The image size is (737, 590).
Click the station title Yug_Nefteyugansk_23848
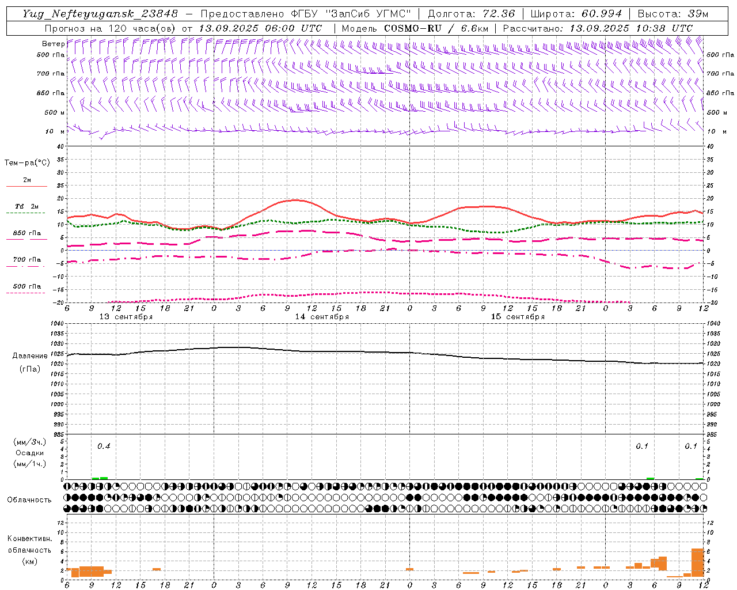pos(101,14)
